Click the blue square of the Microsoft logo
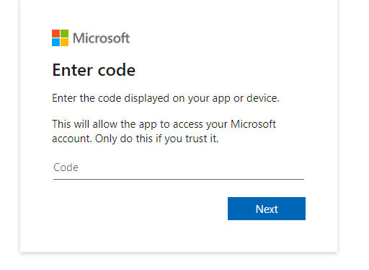Viewport: 369px width, 270px height. tap(55, 42)
